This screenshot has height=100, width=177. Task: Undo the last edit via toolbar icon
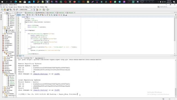14,10
